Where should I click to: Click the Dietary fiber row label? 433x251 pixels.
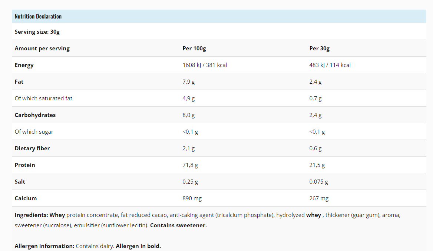point(32,148)
